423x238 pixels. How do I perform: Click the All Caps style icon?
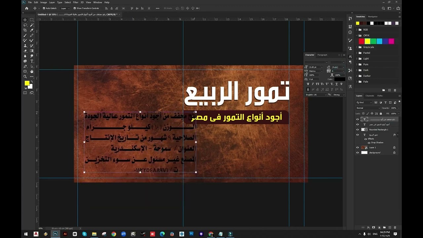coord(318,84)
